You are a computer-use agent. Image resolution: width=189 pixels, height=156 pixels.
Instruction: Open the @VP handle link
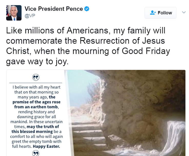pyautogui.click(x=30, y=15)
